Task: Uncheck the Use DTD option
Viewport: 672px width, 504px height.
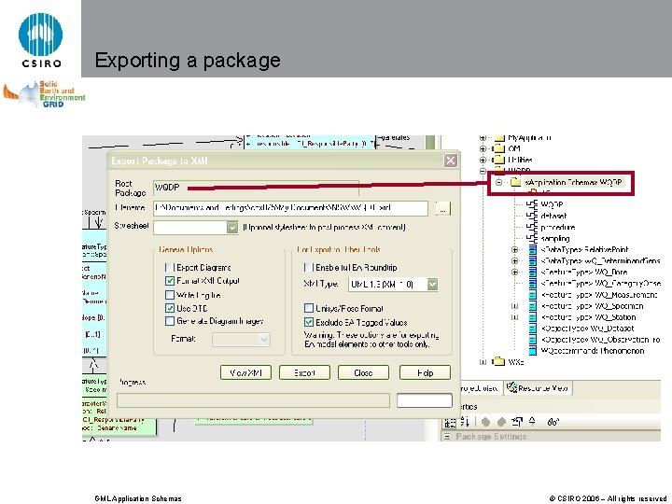Action: (170, 308)
